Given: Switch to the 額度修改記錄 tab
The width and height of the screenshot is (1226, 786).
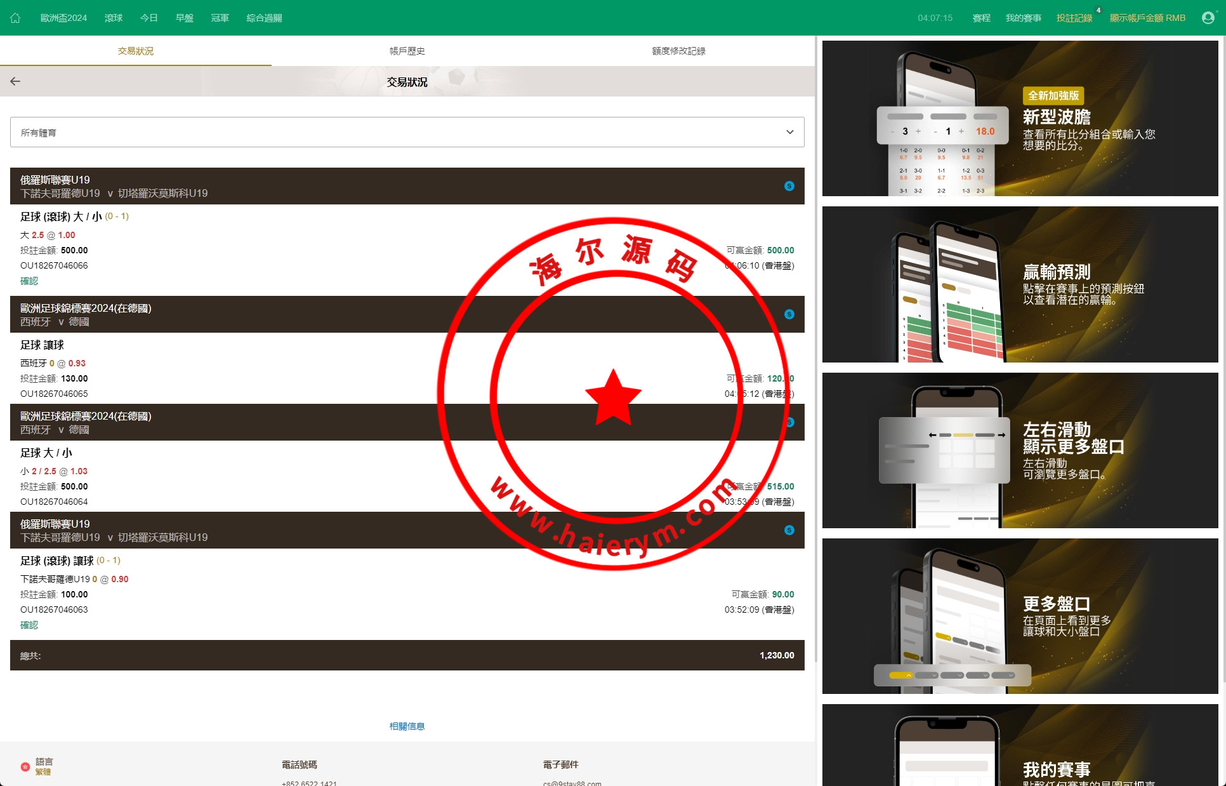Looking at the screenshot, I should click(678, 51).
